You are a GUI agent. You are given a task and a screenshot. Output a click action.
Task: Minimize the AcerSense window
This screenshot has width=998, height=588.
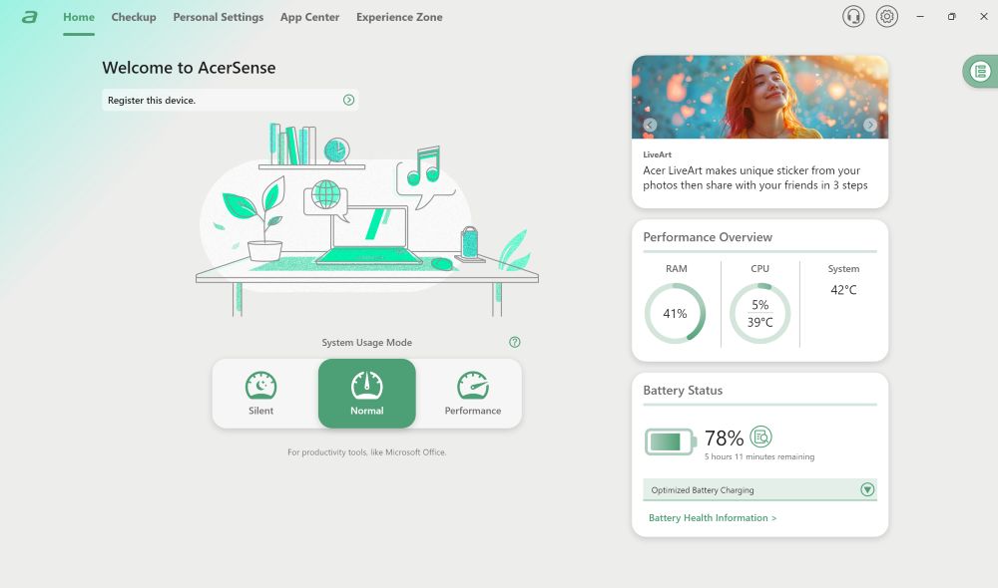pos(920,17)
